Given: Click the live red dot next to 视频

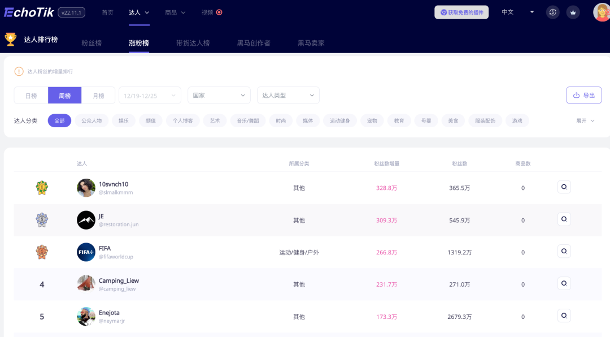Looking at the screenshot, I should (x=219, y=12).
